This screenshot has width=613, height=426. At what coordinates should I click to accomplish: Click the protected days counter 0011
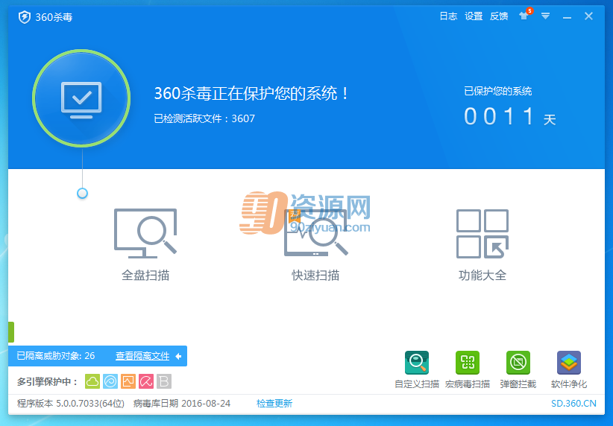[499, 116]
